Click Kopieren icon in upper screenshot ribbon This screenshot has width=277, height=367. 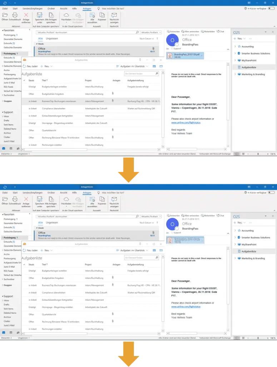point(102,15)
